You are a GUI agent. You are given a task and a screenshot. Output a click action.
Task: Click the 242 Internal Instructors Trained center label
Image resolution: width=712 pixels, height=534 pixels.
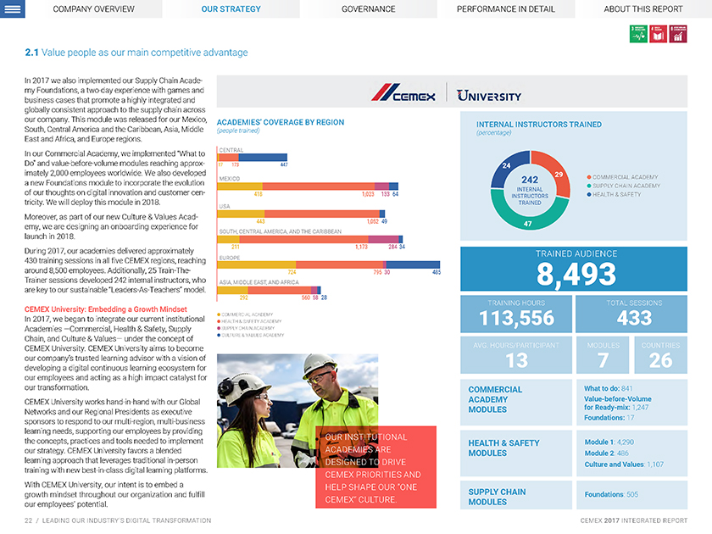pyautogui.click(x=530, y=190)
